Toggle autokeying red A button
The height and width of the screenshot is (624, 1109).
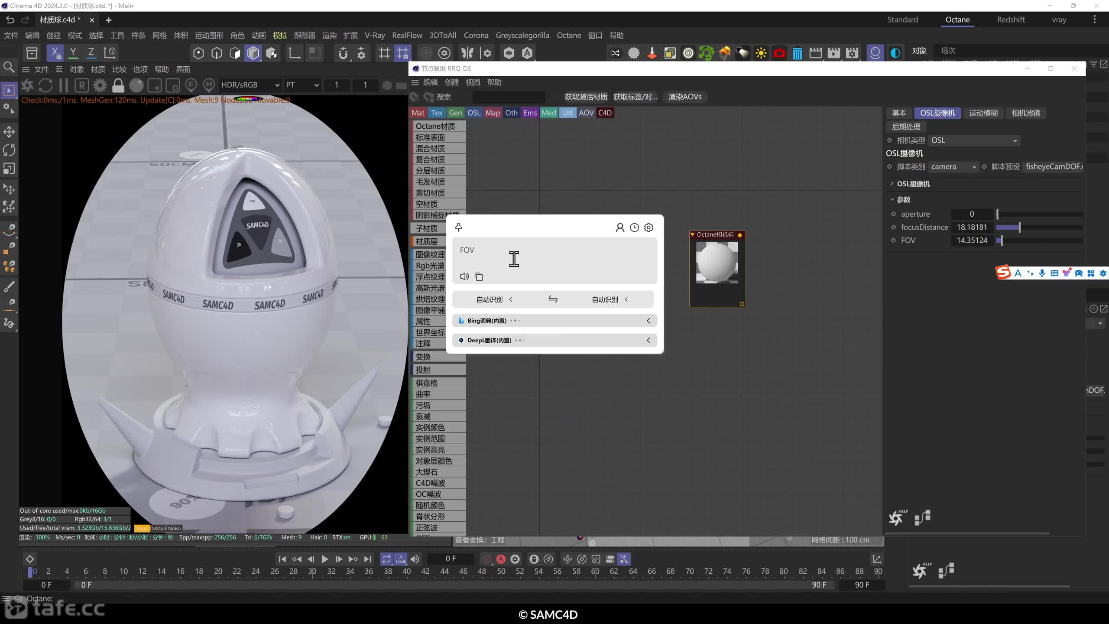point(501,559)
